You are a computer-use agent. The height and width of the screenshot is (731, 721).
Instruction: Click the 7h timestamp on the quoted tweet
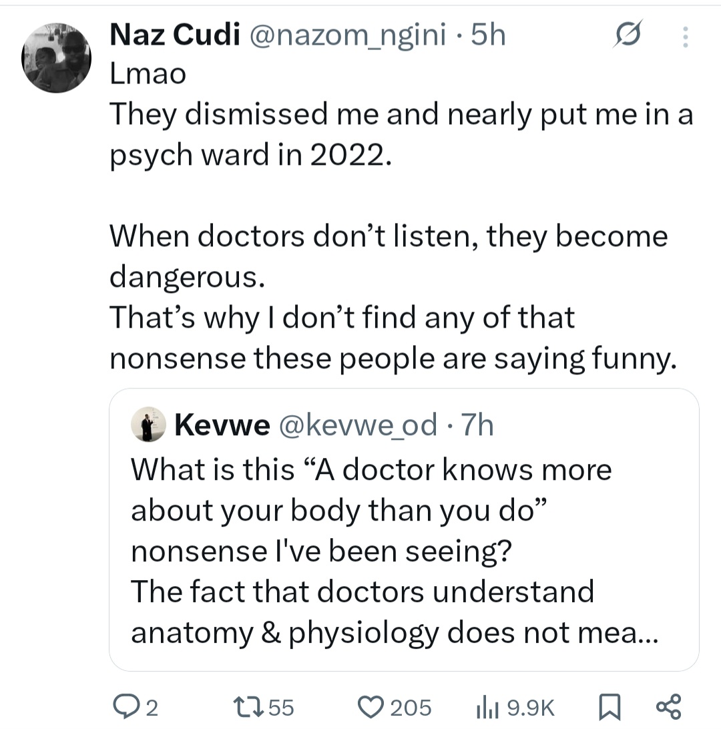pyautogui.click(x=477, y=425)
